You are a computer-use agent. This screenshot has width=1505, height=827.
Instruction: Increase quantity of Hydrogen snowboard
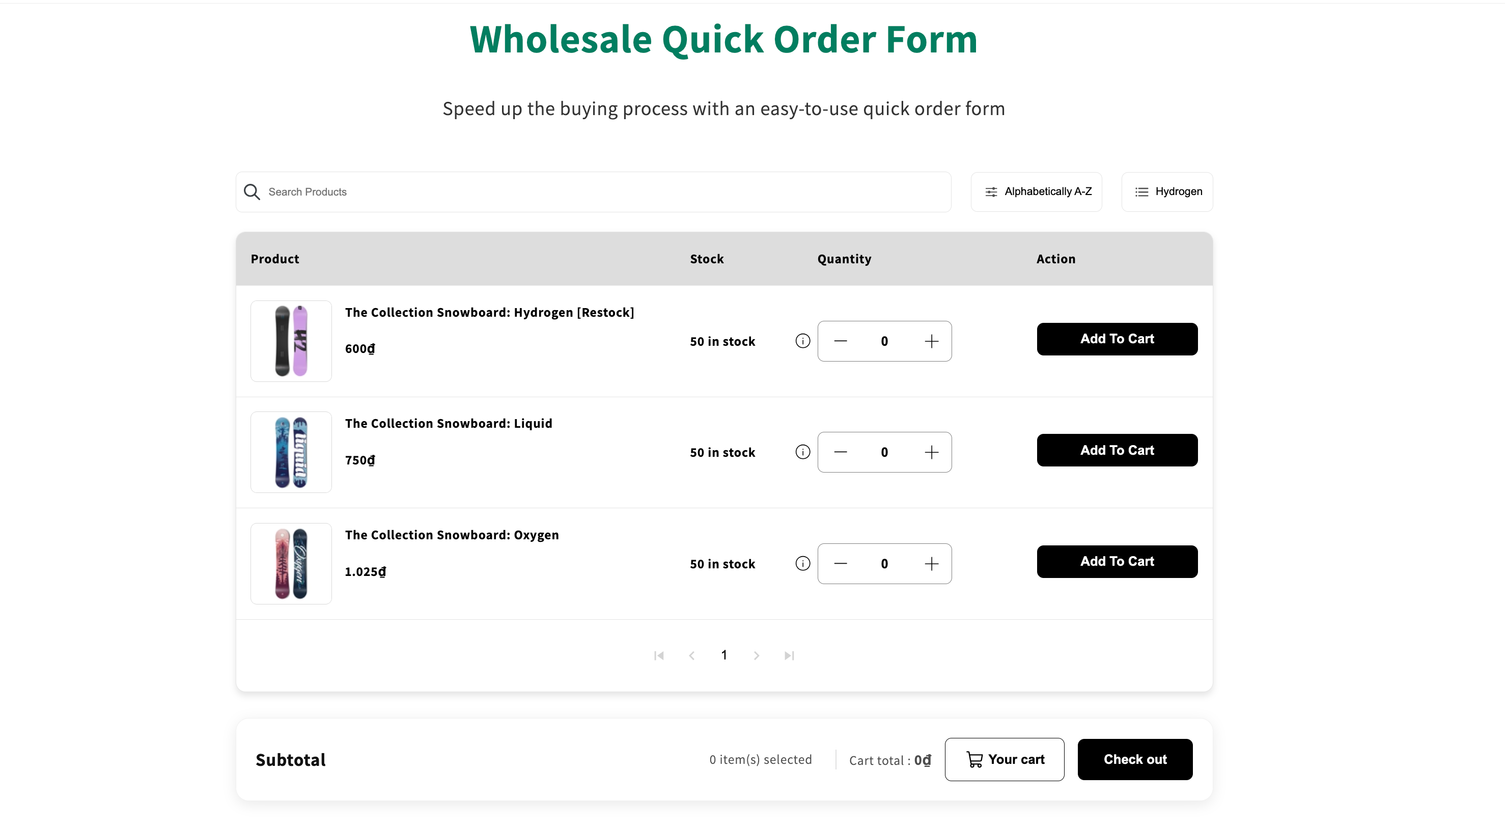click(931, 341)
